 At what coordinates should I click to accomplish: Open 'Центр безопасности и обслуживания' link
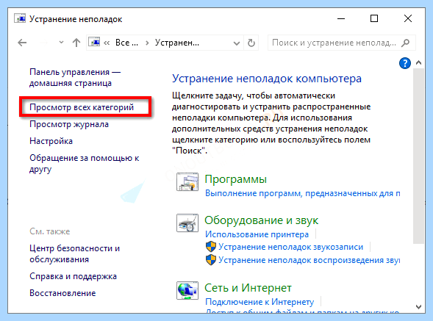[x=74, y=254]
